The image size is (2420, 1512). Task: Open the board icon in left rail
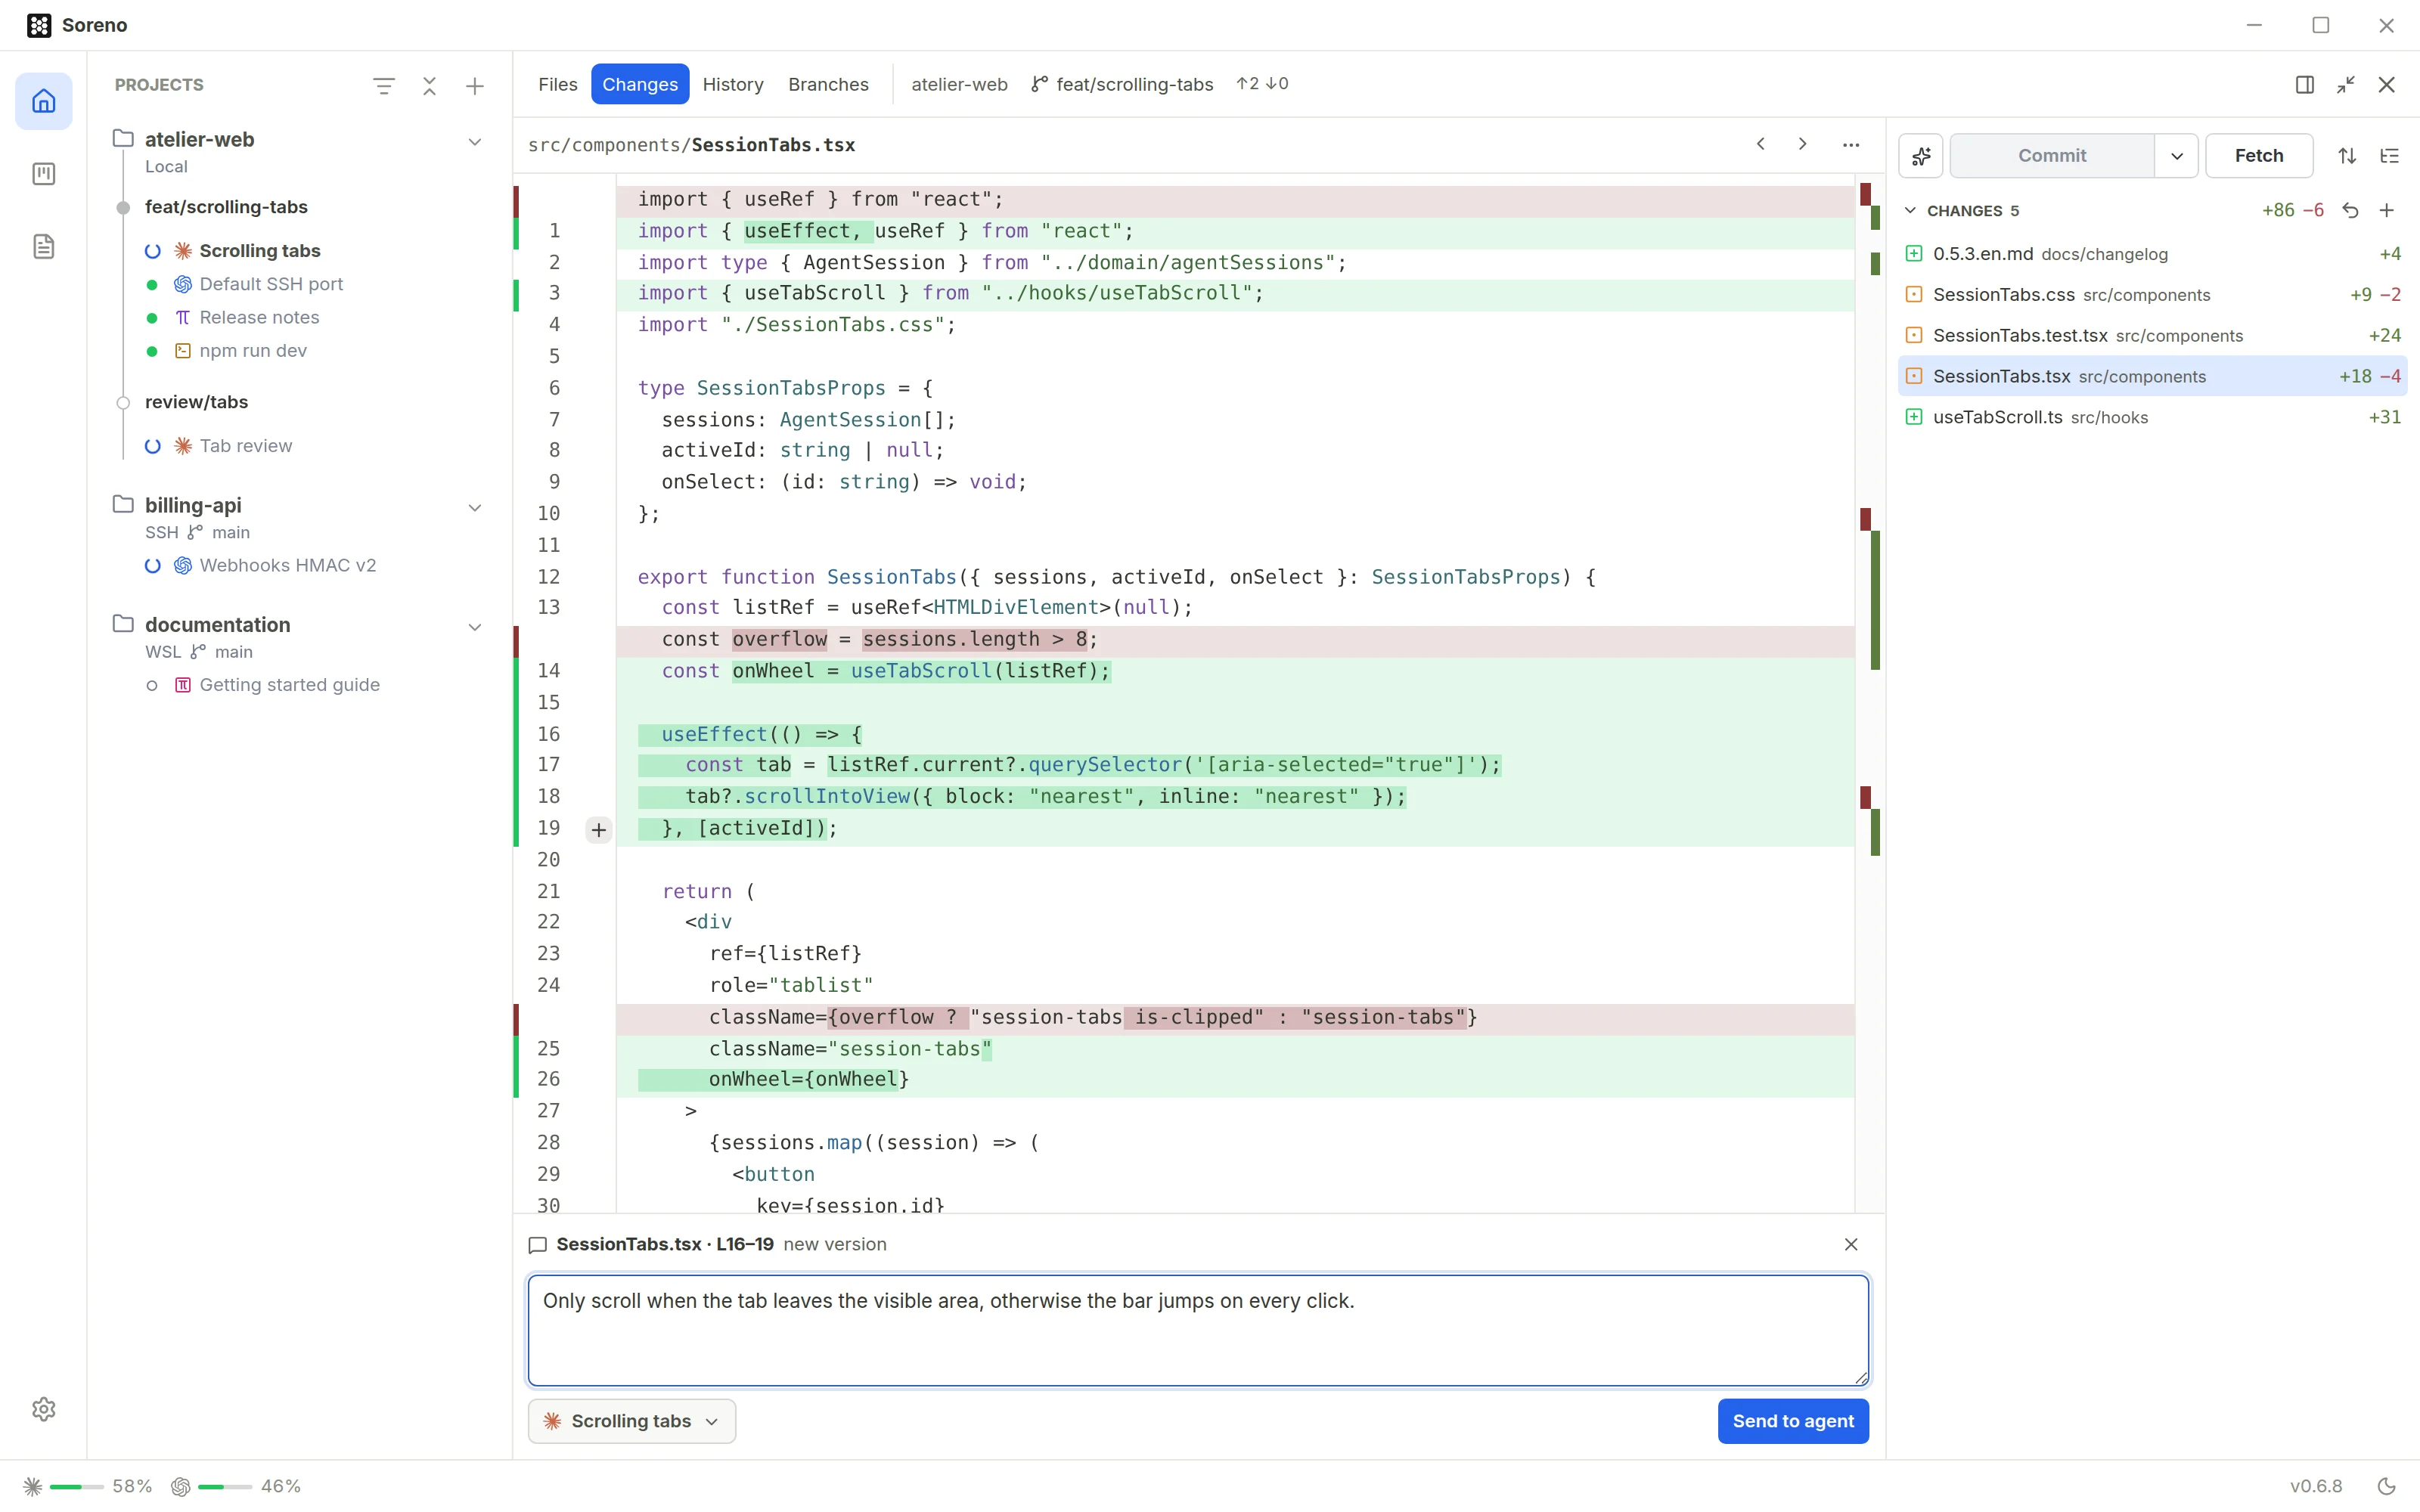(x=44, y=174)
